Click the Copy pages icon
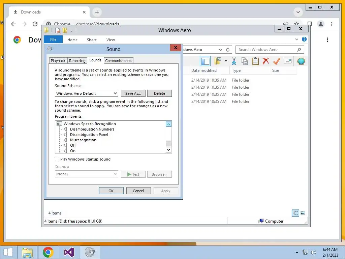 (245, 61)
